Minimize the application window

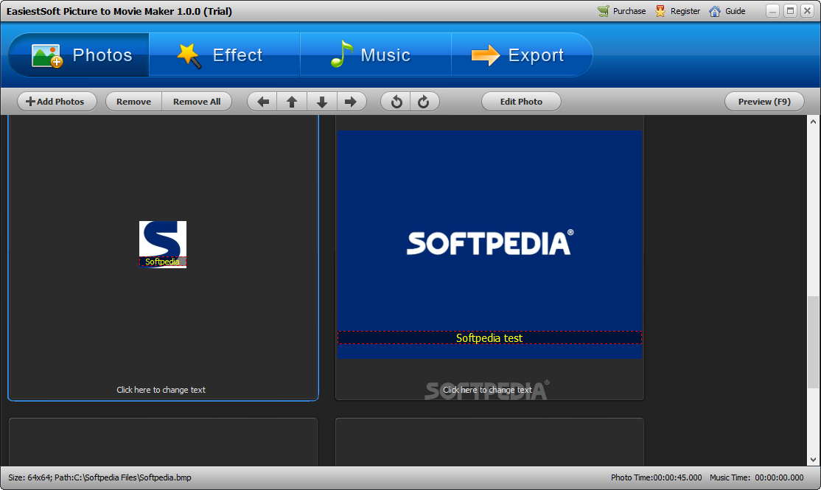coord(773,11)
